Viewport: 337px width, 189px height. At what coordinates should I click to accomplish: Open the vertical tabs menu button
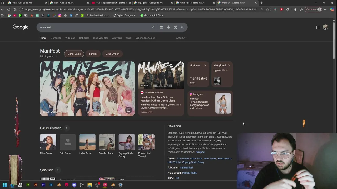(2, 3)
